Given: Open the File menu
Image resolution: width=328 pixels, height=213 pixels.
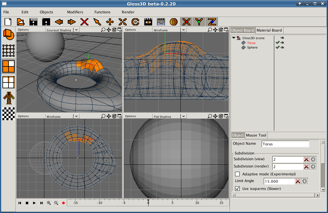Looking at the screenshot, I should (x=6, y=12).
